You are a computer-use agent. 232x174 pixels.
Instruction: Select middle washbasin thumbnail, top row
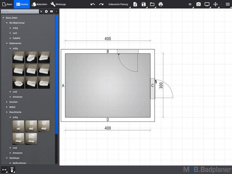click(31, 126)
